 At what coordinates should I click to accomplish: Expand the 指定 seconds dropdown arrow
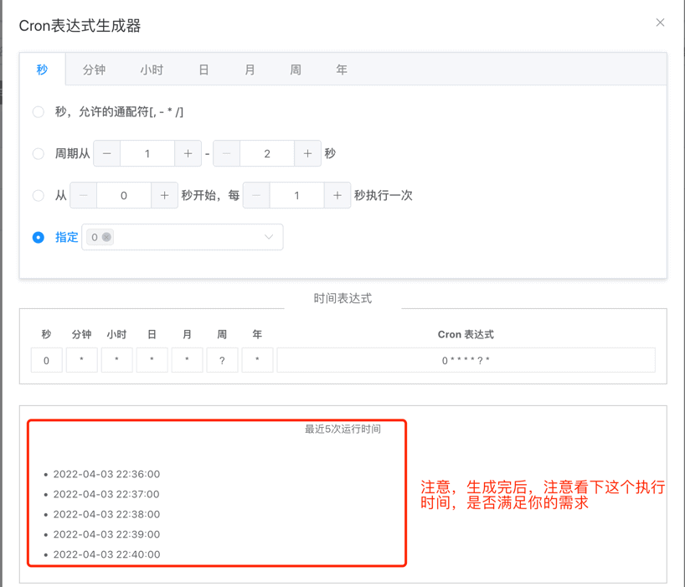[268, 238]
